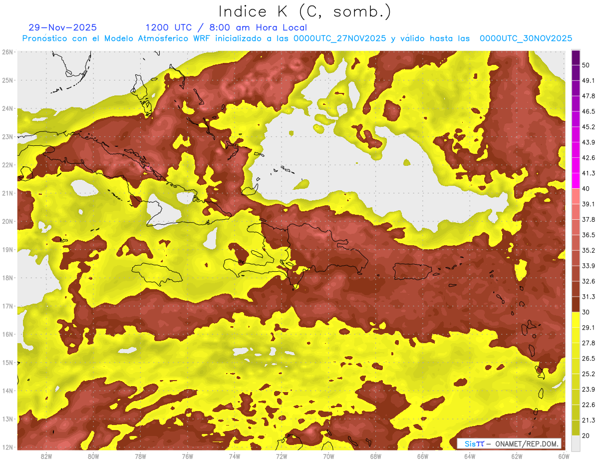Click legend value '23.9'
Screen dimensions: 599x463
[588, 389]
